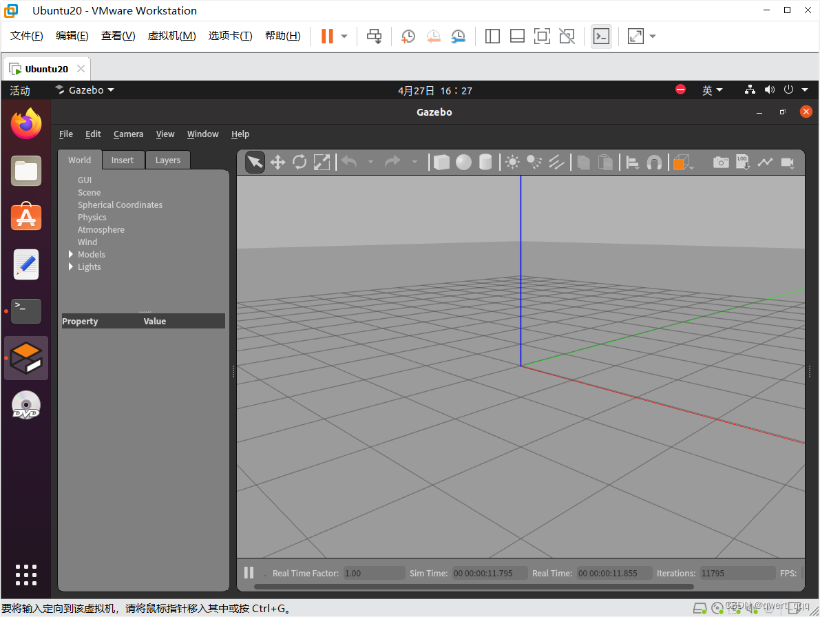Open the Gazebo app menu in top bar
The height and width of the screenshot is (617, 820).
(x=85, y=90)
